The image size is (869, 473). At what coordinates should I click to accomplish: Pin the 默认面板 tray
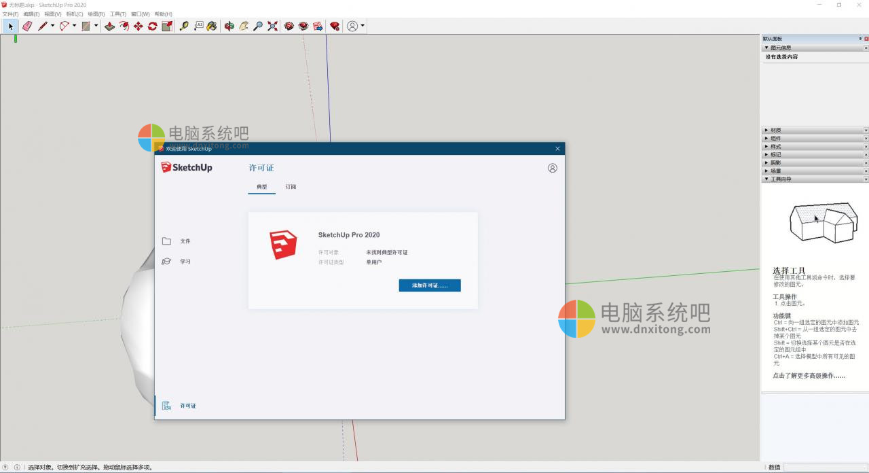860,39
